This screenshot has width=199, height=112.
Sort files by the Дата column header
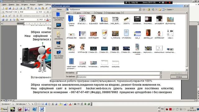click(80, 13)
